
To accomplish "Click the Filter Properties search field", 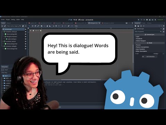I will click(148, 32).
